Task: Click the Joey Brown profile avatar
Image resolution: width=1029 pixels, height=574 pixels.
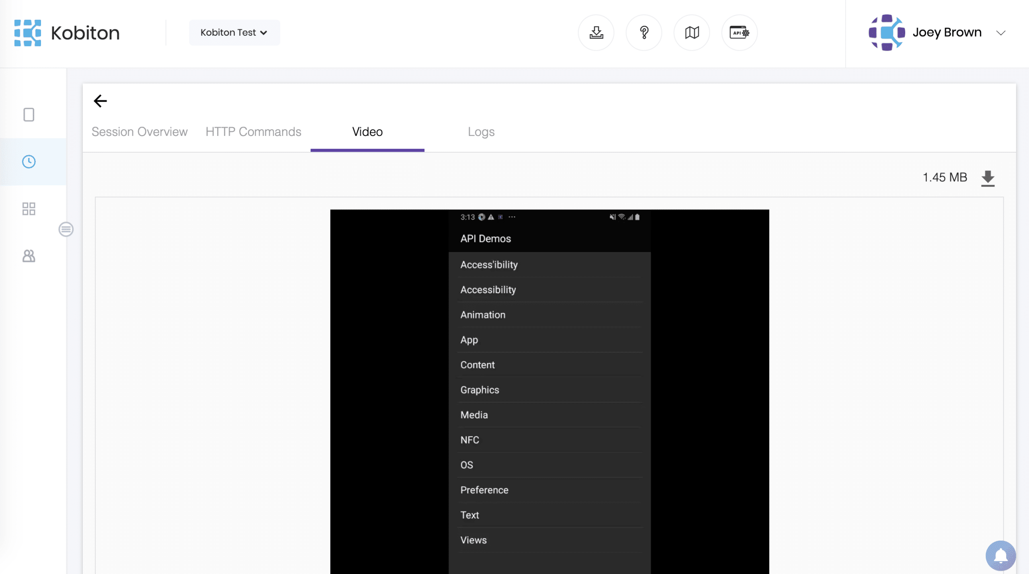Action: point(887,33)
